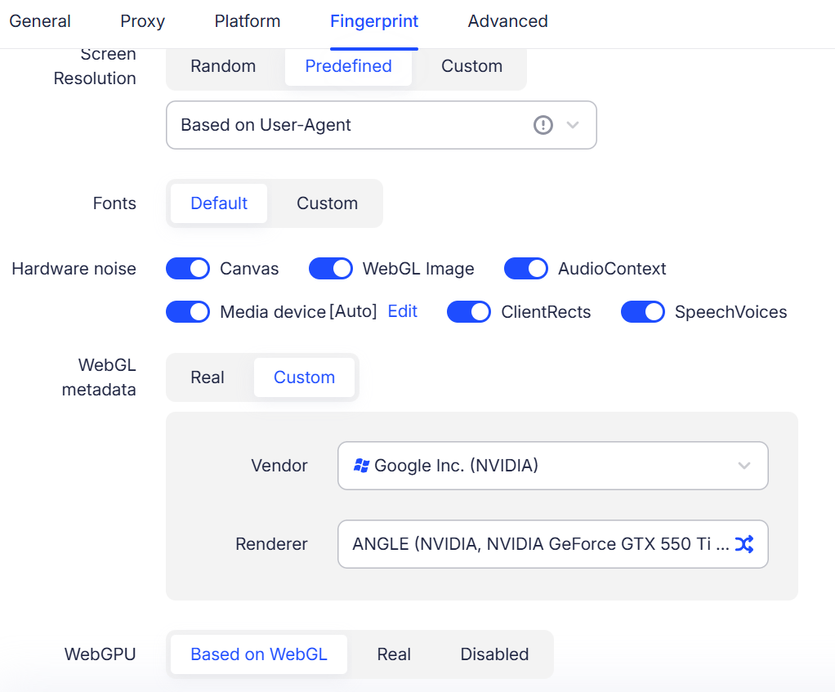Open the Proxy tab
Viewport: 835px width, 692px height.
point(142,21)
